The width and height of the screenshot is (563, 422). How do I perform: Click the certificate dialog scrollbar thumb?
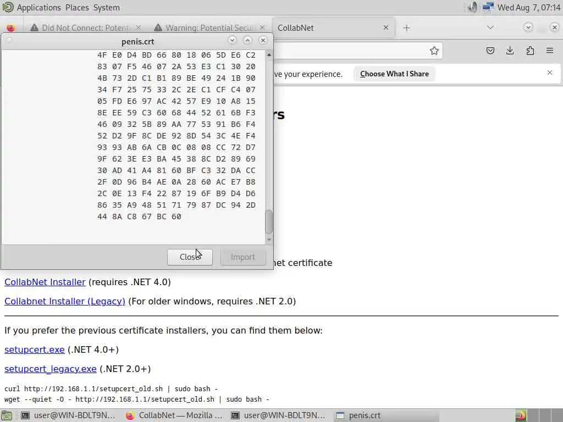268,222
